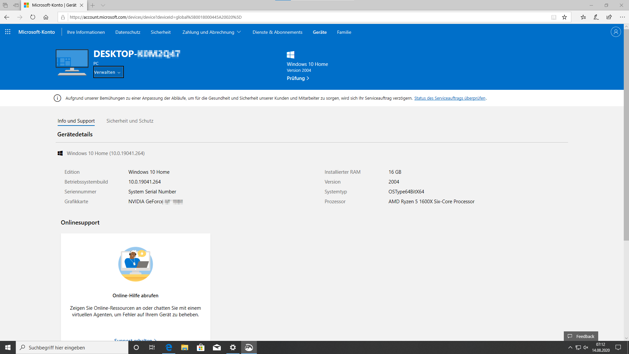This screenshot has width=629, height=354.
Task: Click the OSType64BitX64 system type value
Action: tap(406, 192)
